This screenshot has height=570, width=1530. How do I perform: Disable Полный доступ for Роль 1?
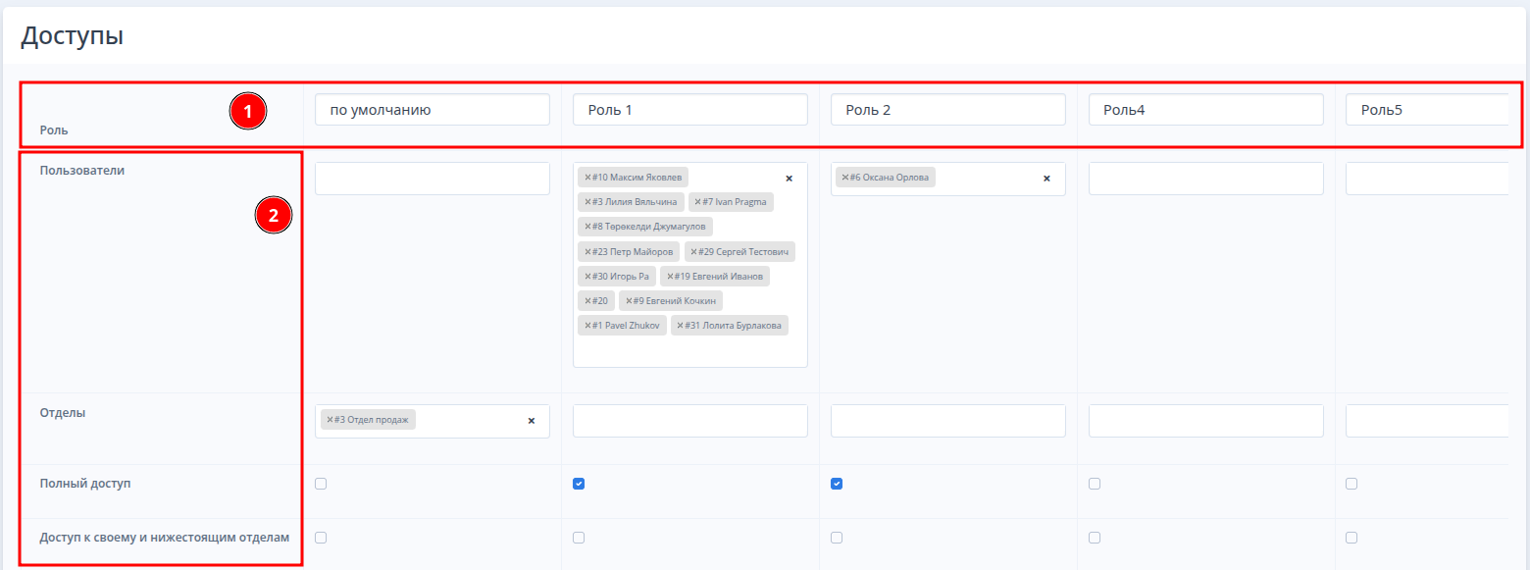pos(579,484)
